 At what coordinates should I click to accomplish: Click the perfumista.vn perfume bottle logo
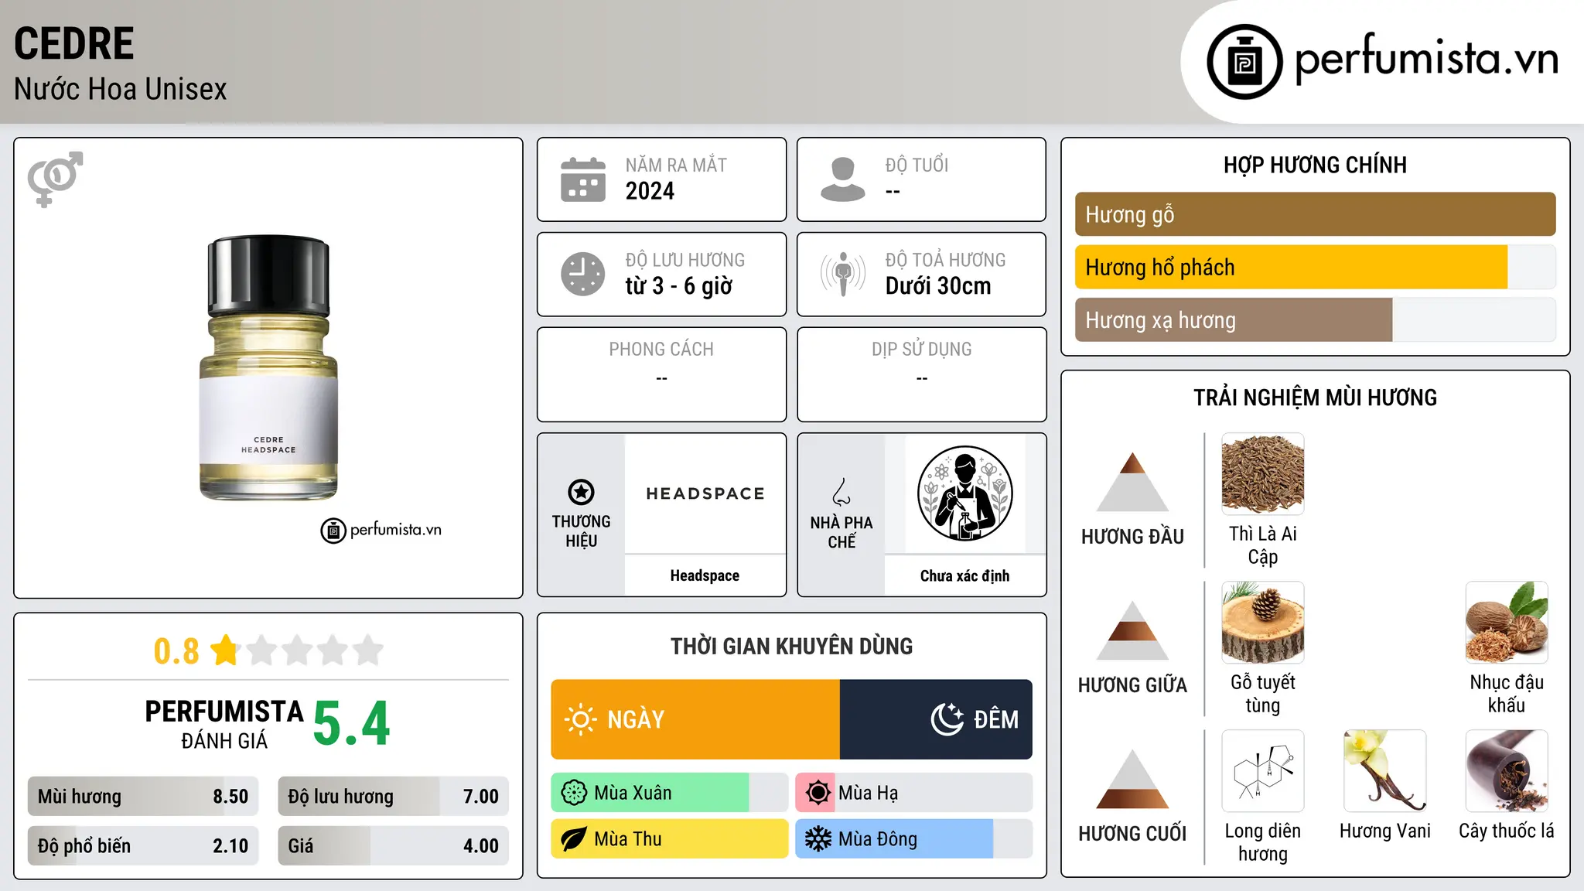point(1244,62)
